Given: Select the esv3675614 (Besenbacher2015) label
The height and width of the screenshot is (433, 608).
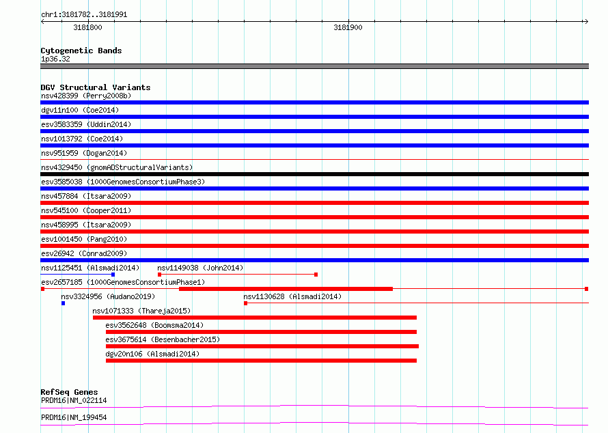Looking at the screenshot, I should coord(163,339).
